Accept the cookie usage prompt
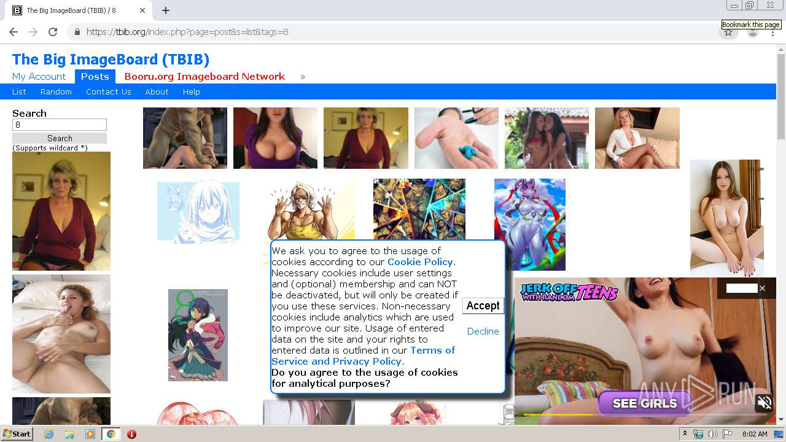786x442 pixels. click(x=483, y=306)
